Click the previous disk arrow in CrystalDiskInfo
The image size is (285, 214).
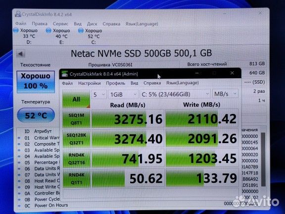coord(21,53)
